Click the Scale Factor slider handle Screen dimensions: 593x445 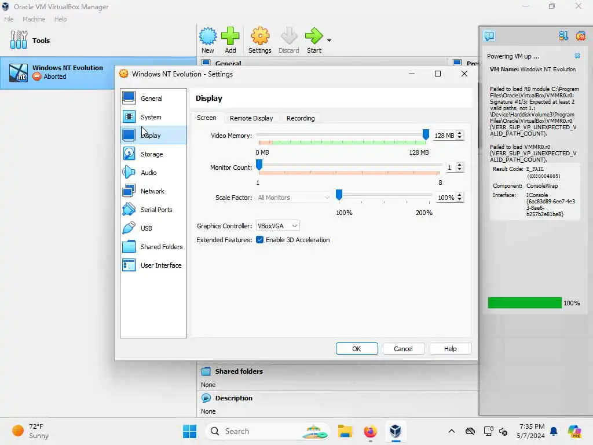coord(339,195)
